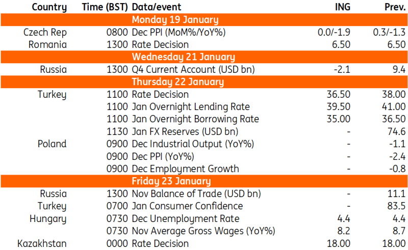Select the Thursday 22 January date banner
This screenshot has height=250, width=408.
click(x=178, y=82)
